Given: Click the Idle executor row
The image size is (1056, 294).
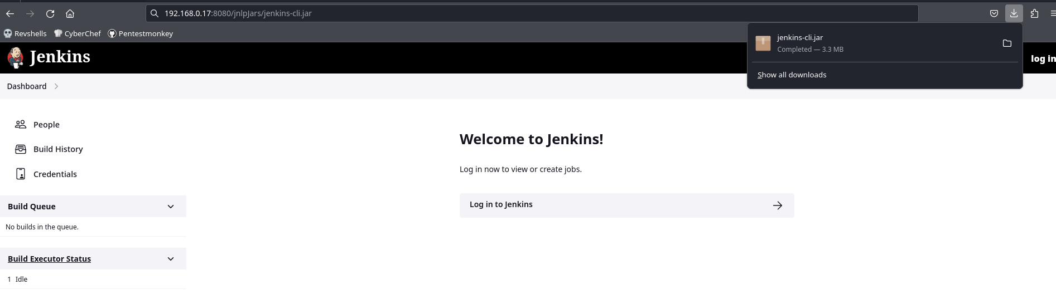Looking at the screenshot, I should pyautogui.click(x=93, y=280).
